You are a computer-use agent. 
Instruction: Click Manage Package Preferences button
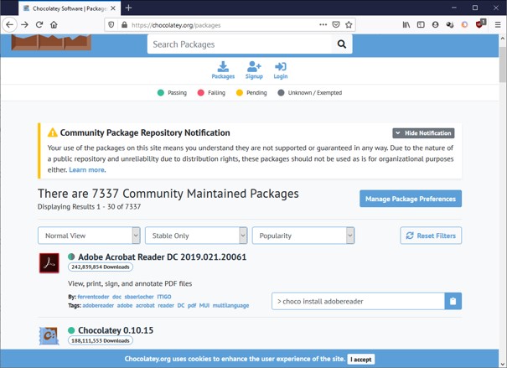411,199
